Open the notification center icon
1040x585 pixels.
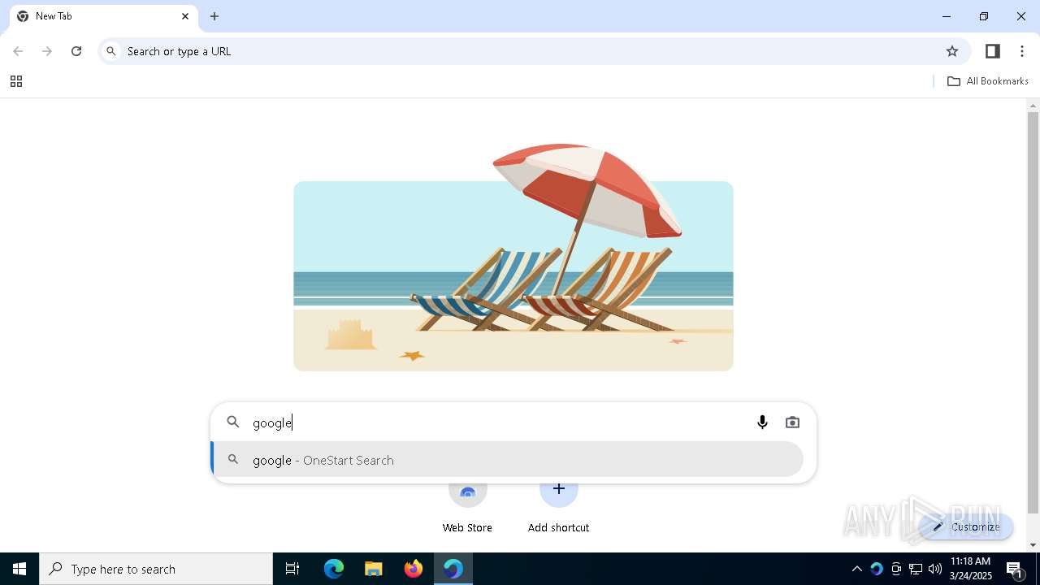1015,569
